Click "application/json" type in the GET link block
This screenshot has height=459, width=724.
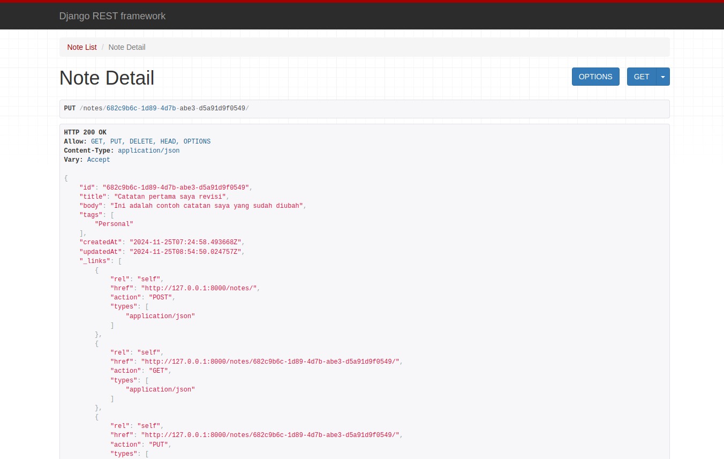tap(160, 389)
